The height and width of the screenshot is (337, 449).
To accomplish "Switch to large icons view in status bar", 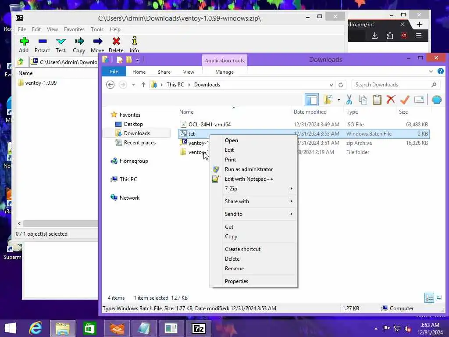I will click(439, 298).
